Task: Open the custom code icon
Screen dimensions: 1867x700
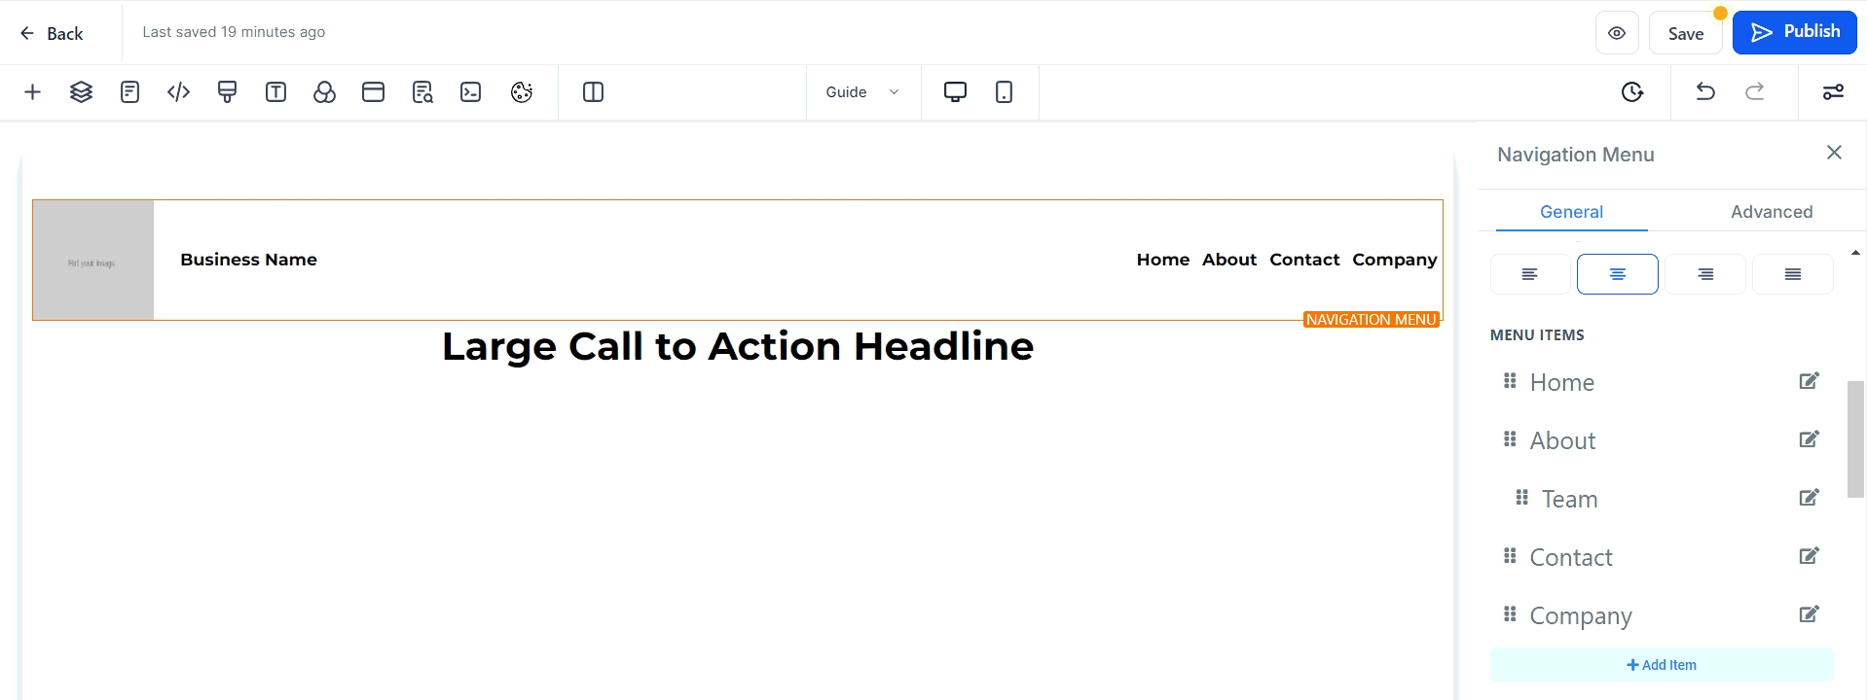Action: click(178, 92)
